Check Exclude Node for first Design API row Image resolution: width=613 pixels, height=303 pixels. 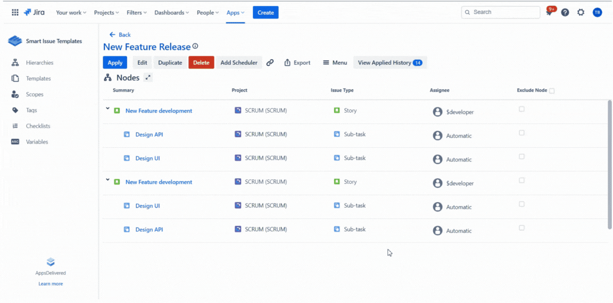521,133
